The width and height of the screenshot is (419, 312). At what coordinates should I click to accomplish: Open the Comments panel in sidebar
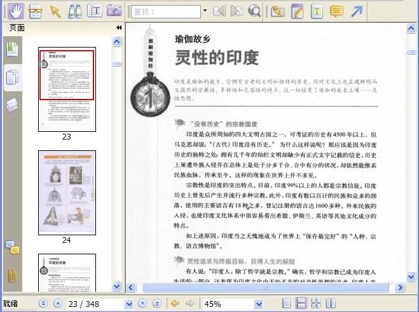[12, 248]
